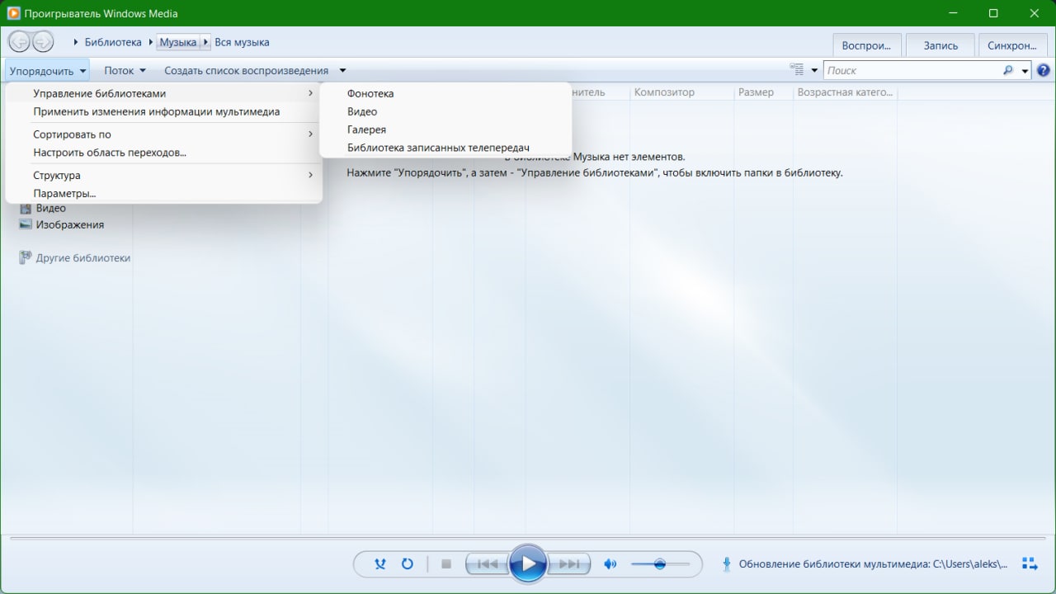Screen dimensions: 1056x594
Task: Open the Поток dropdown menu
Action: [125, 71]
